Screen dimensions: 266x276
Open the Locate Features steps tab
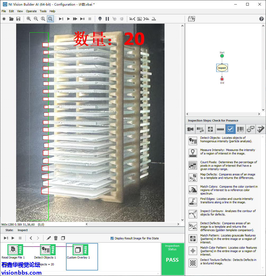click(210, 129)
